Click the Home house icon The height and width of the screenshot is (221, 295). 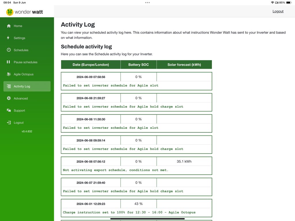pos(9,26)
